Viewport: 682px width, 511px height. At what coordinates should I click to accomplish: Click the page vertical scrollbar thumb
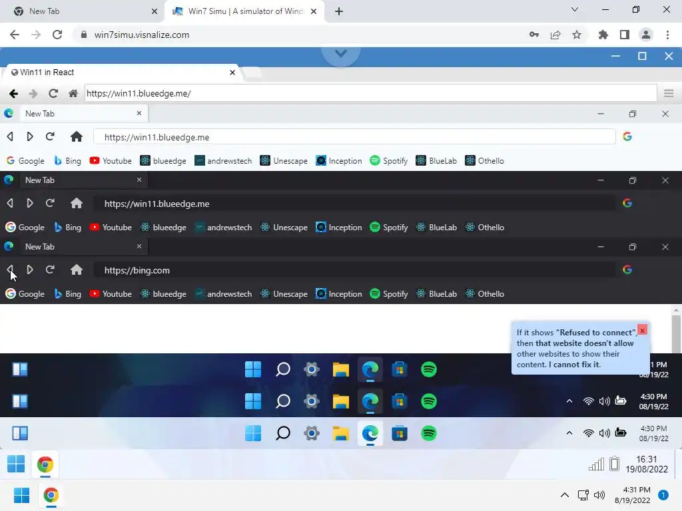coord(675,334)
